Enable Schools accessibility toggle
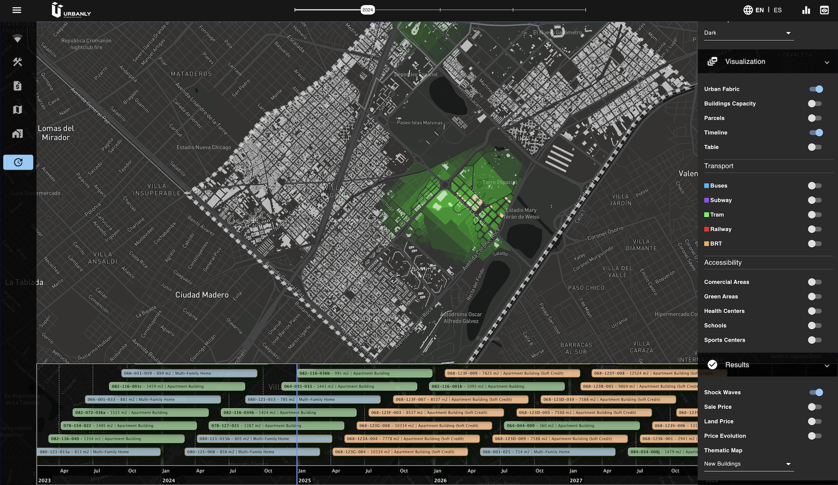 (814, 326)
